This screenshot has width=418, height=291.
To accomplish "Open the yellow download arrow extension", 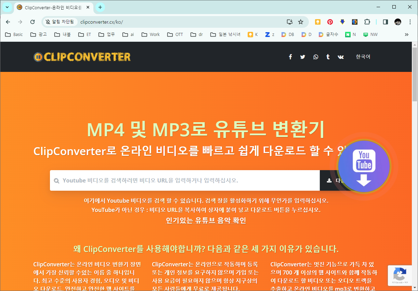I will [342, 22].
